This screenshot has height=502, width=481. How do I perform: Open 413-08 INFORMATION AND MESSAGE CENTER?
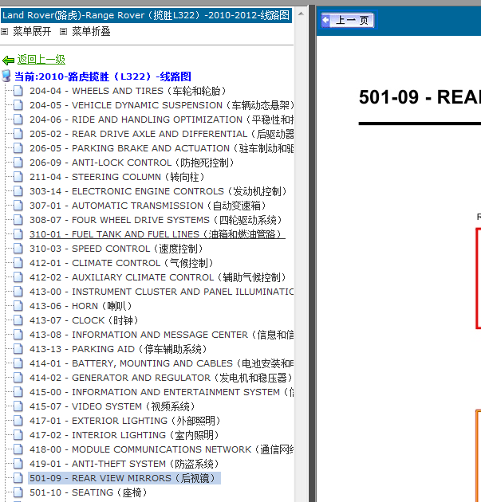(x=161, y=335)
